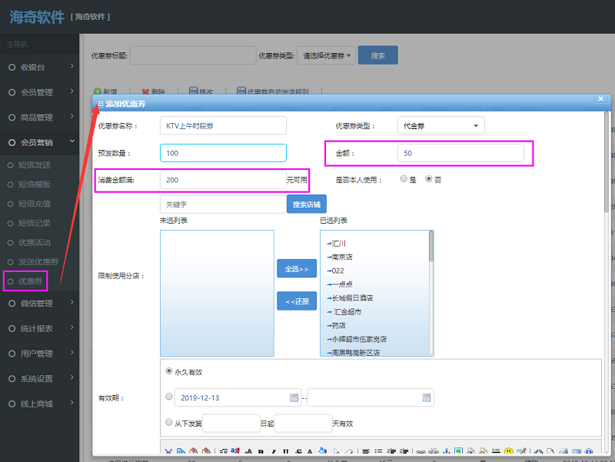Viewport: 615px width, 462px height.
Task: Open the 优惠券类型 dropdown showing 代金券
Action: click(440, 125)
